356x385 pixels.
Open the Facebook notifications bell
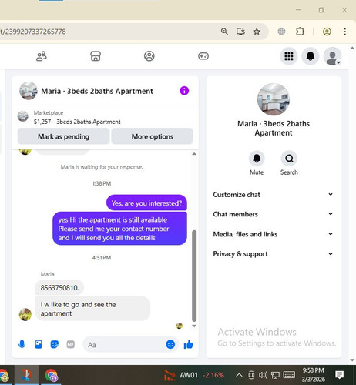tap(311, 56)
